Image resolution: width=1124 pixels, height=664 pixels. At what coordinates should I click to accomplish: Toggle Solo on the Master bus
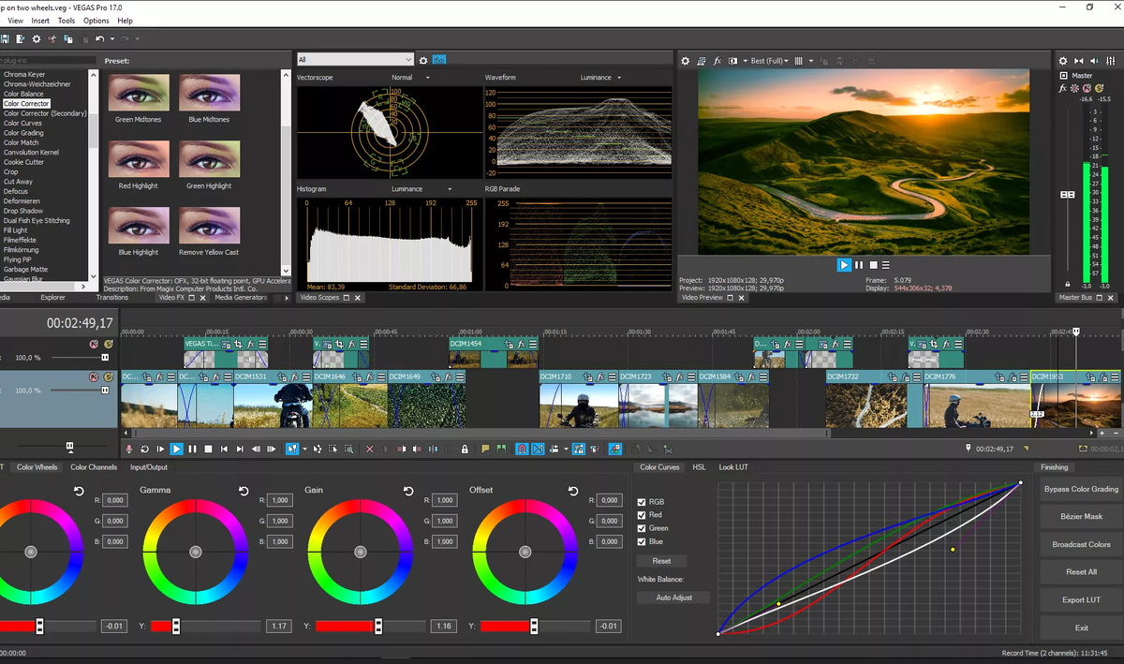1099,88
